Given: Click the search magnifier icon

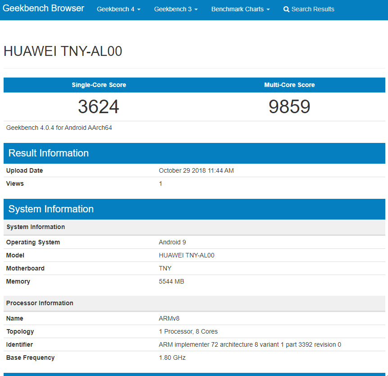Looking at the screenshot, I should point(286,9).
